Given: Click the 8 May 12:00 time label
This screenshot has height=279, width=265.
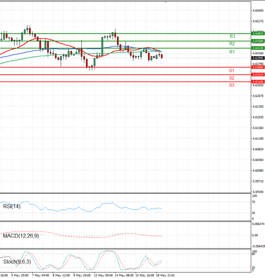Looking at the screenshot, I should [x=61, y=275].
